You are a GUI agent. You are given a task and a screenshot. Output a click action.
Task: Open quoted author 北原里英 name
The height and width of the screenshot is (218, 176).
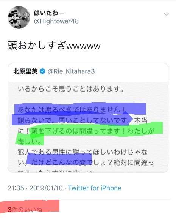25,71
